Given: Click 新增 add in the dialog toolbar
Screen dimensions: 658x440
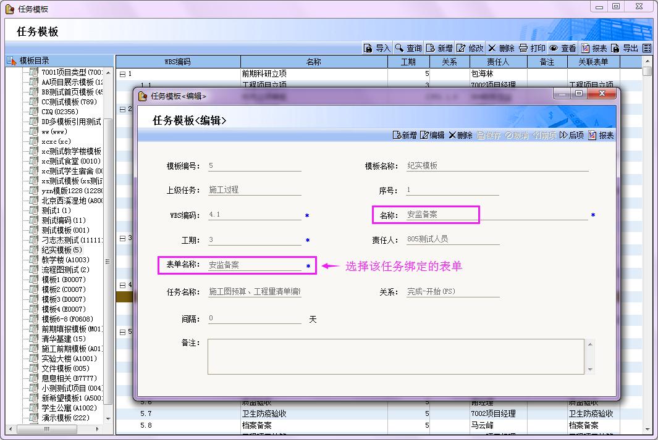Looking at the screenshot, I should tap(405, 135).
